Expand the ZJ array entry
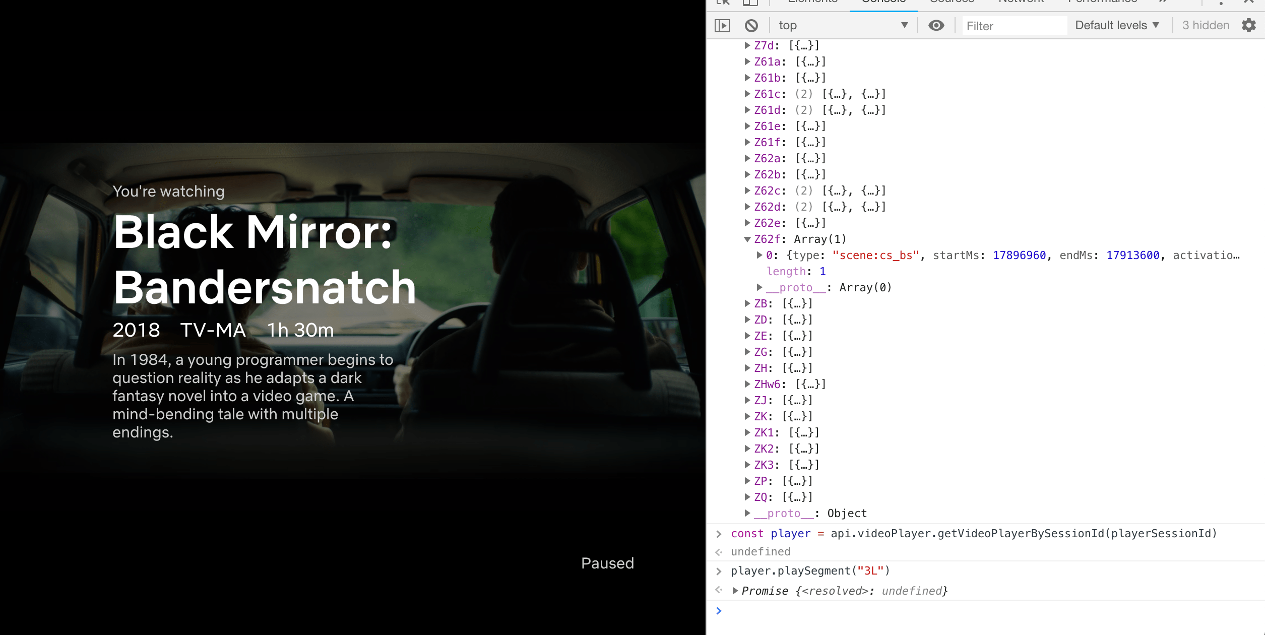1265x635 pixels. [x=747, y=400]
